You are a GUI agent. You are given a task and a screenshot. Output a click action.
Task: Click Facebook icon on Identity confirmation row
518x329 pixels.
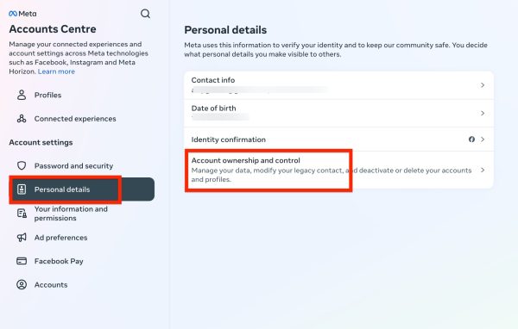tap(471, 140)
